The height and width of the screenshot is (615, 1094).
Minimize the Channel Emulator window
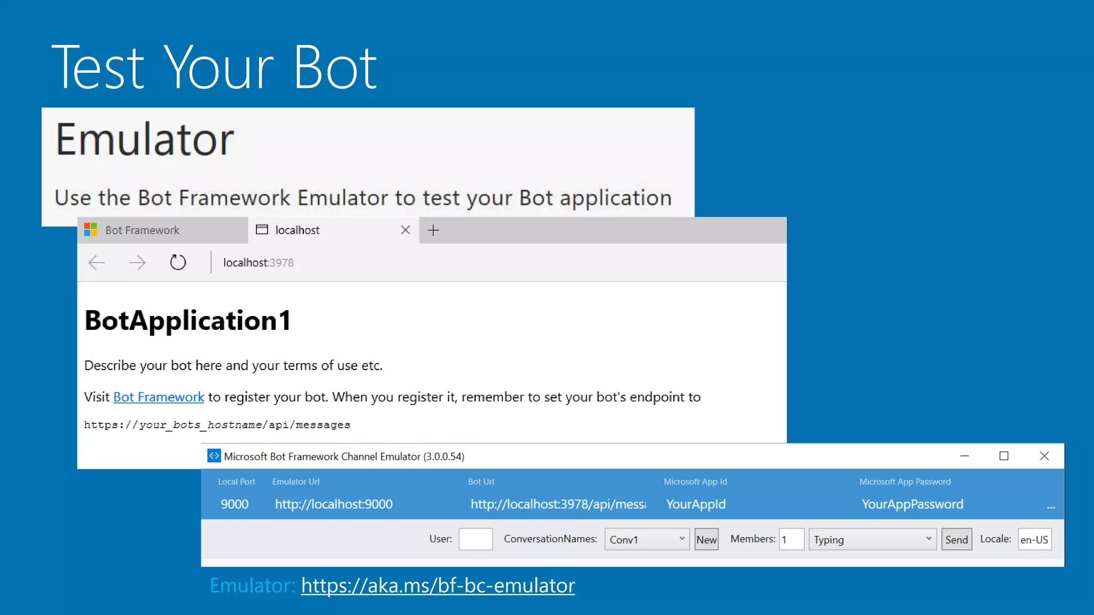tap(965, 456)
